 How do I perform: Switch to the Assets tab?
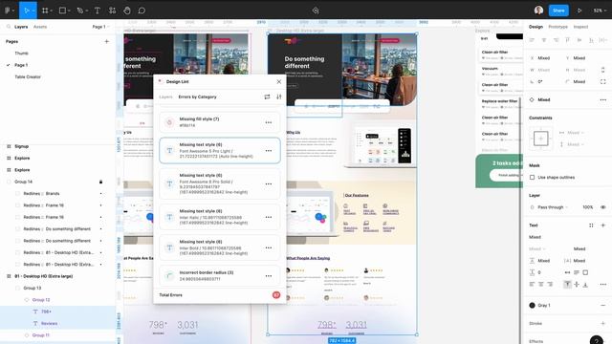pos(40,27)
